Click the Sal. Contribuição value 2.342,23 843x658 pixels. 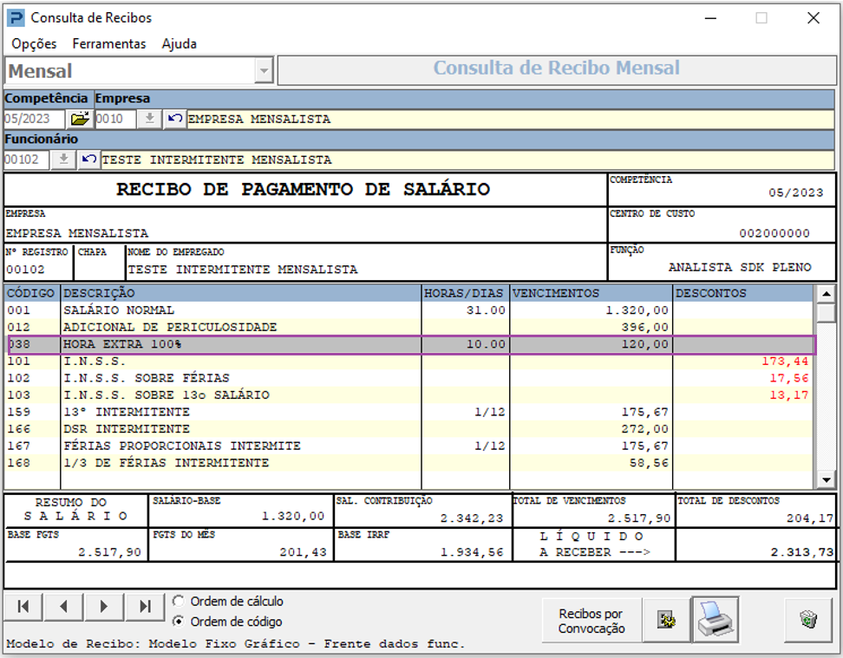pyautogui.click(x=472, y=518)
